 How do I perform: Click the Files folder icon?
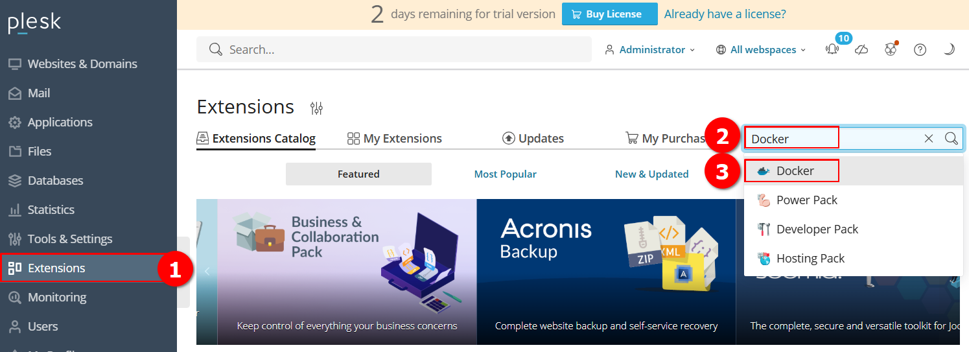click(x=15, y=152)
